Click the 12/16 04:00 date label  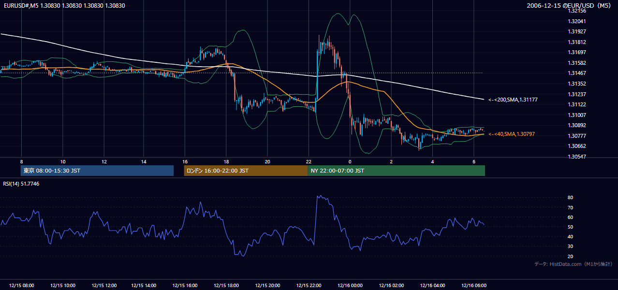point(432,285)
